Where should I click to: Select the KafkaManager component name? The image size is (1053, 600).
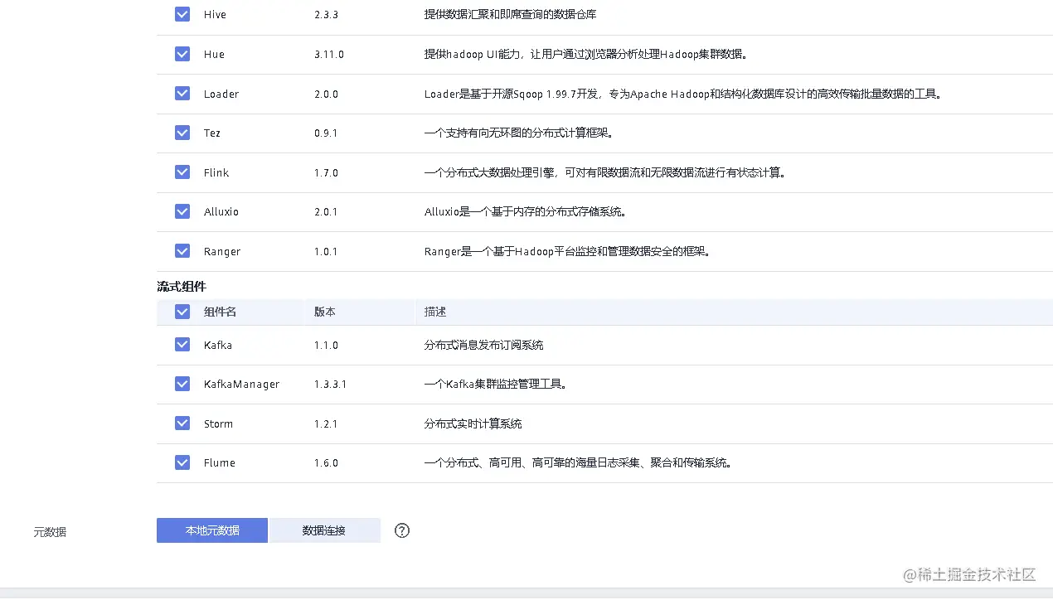click(x=242, y=385)
